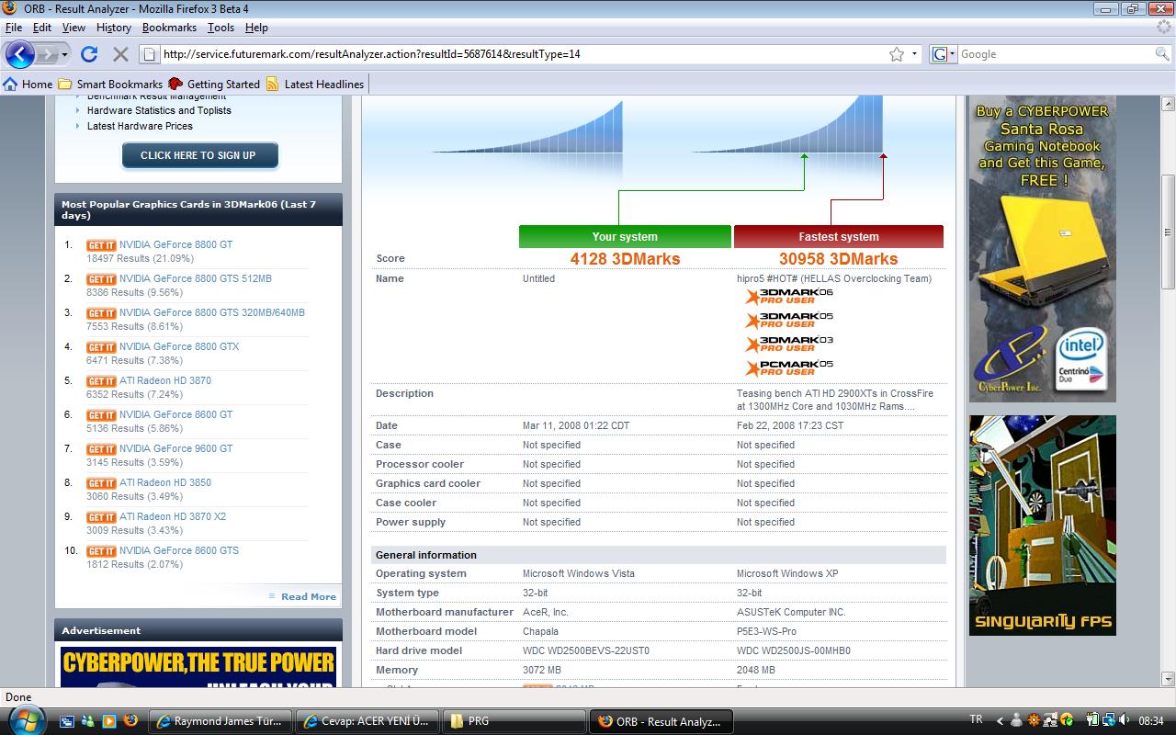The image size is (1176, 735).
Task: Click Read More under popular graphics cards
Action: 309,596
